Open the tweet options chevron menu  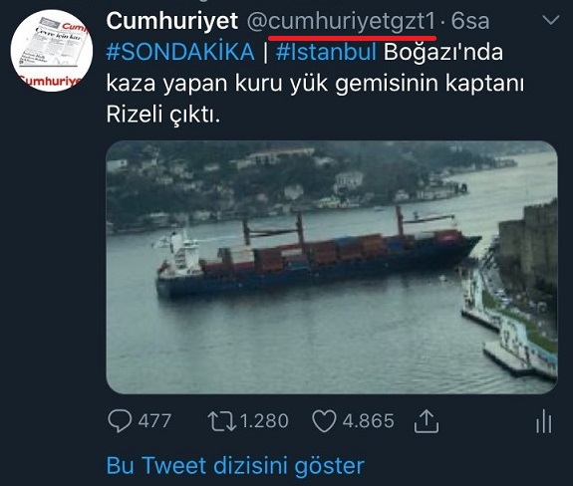point(550,20)
